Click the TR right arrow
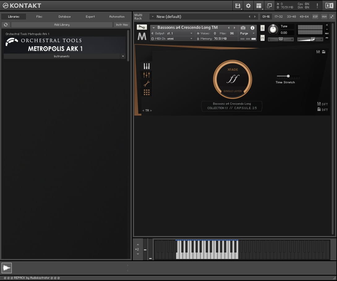The height and width of the screenshot is (281, 337). [x=151, y=111]
